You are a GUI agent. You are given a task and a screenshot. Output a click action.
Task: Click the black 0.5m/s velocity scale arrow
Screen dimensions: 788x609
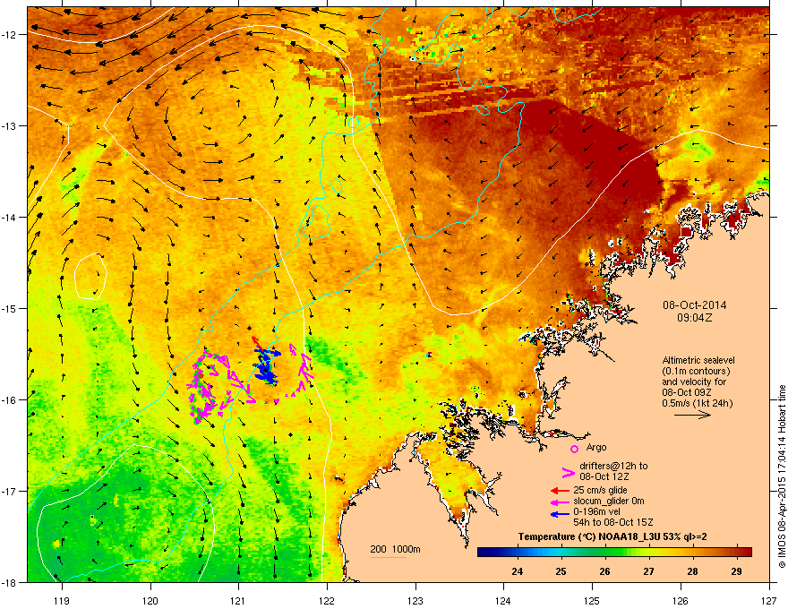(692, 415)
